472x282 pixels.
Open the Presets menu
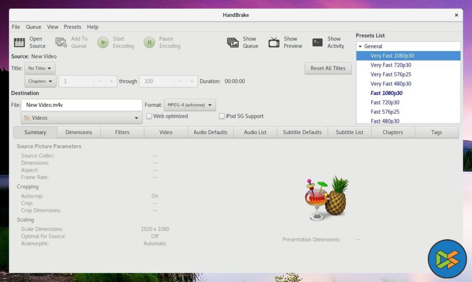(x=72, y=27)
